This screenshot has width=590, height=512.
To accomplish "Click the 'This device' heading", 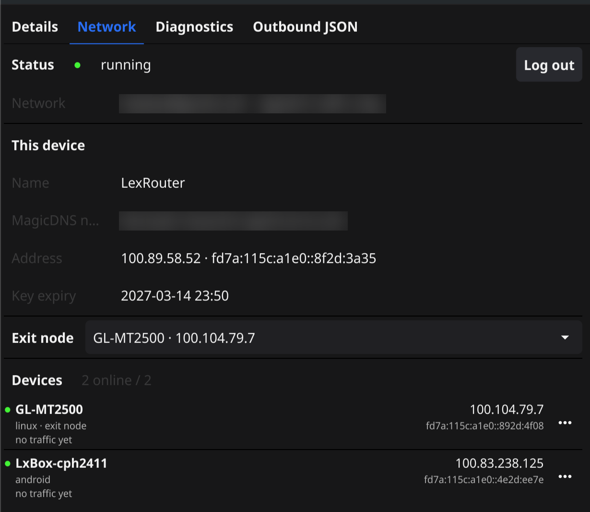I will coord(48,146).
